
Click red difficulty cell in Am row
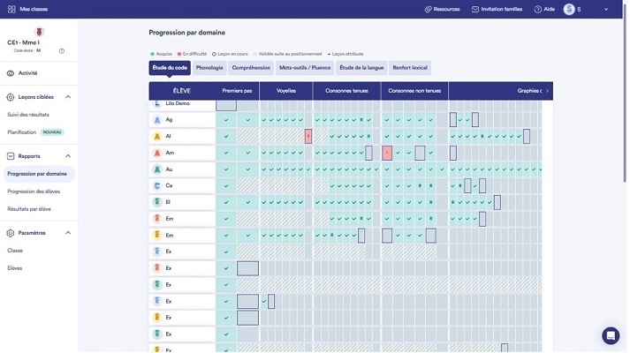387,153
